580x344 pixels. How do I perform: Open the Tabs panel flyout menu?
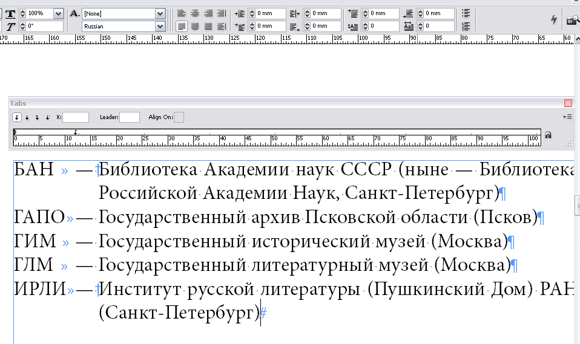(x=567, y=117)
